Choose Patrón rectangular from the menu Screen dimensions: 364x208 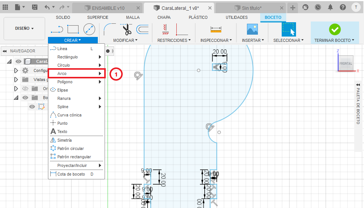pyautogui.click(x=76, y=157)
